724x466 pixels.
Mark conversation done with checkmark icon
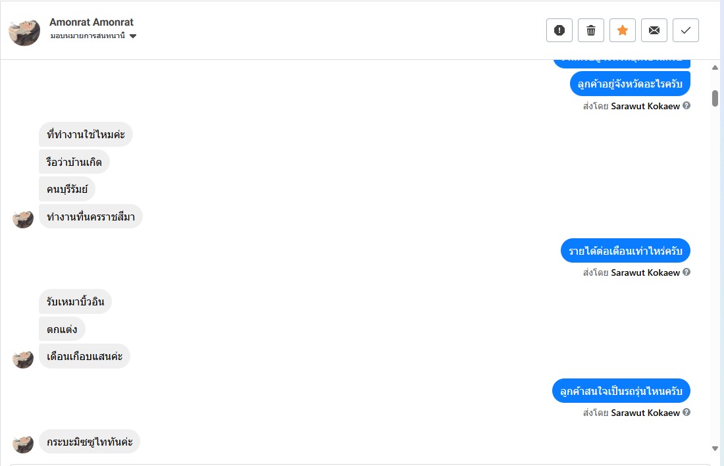click(686, 30)
